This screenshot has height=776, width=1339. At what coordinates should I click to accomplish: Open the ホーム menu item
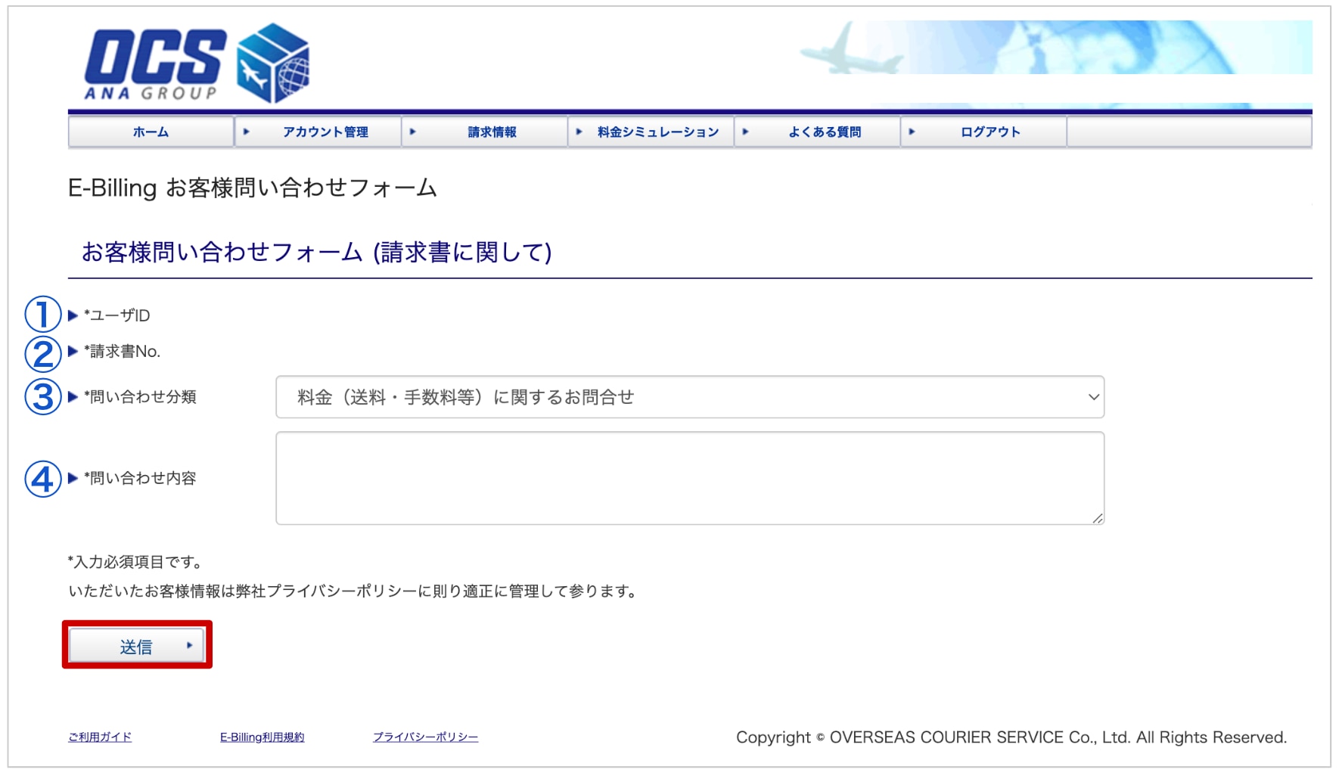tap(151, 132)
